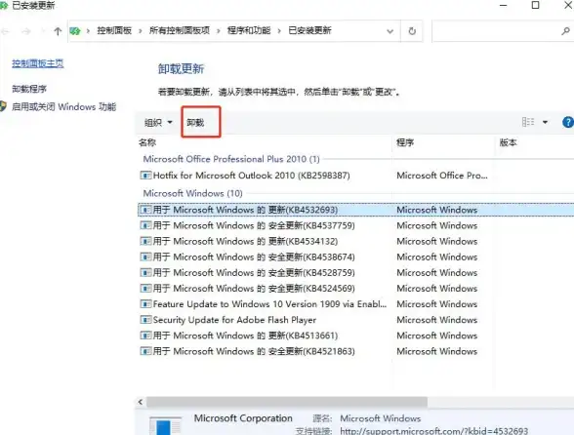Expand the address bar history dropdown
This screenshot has width=574, height=435.
pyautogui.click(x=390, y=31)
